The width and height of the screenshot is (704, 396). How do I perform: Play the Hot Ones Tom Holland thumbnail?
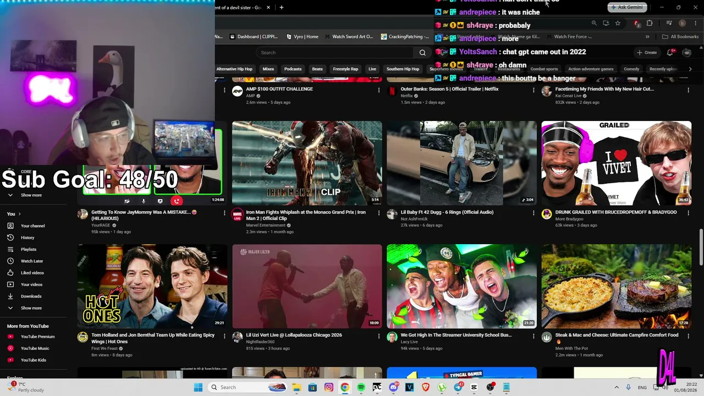tap(152, 286)
